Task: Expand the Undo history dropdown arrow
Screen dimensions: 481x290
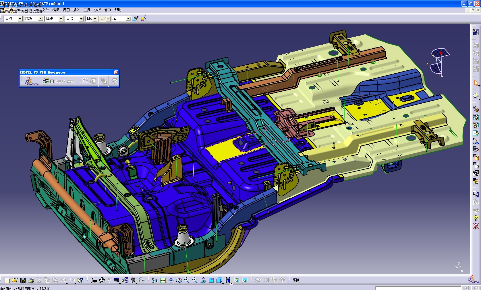Action: [x=67, y=283]
